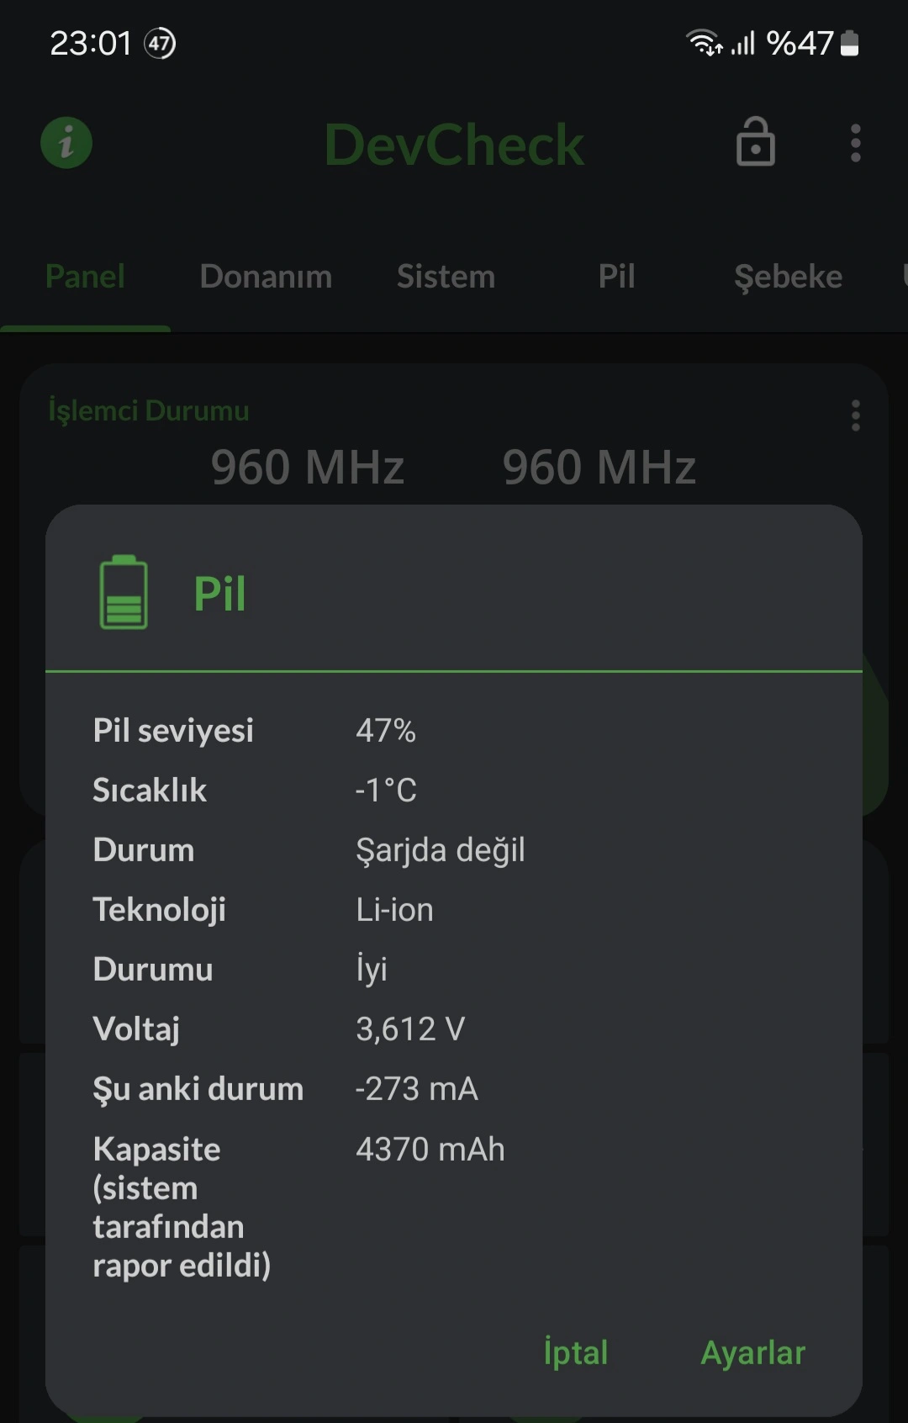This screenshot has width=908, height=1423.
Task: Open the app overflow menu dots
Action: (x=855, y=143)
